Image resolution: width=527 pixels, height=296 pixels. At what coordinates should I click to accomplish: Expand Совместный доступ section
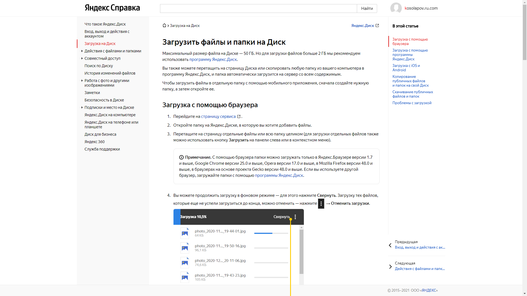tap(82, 58)
